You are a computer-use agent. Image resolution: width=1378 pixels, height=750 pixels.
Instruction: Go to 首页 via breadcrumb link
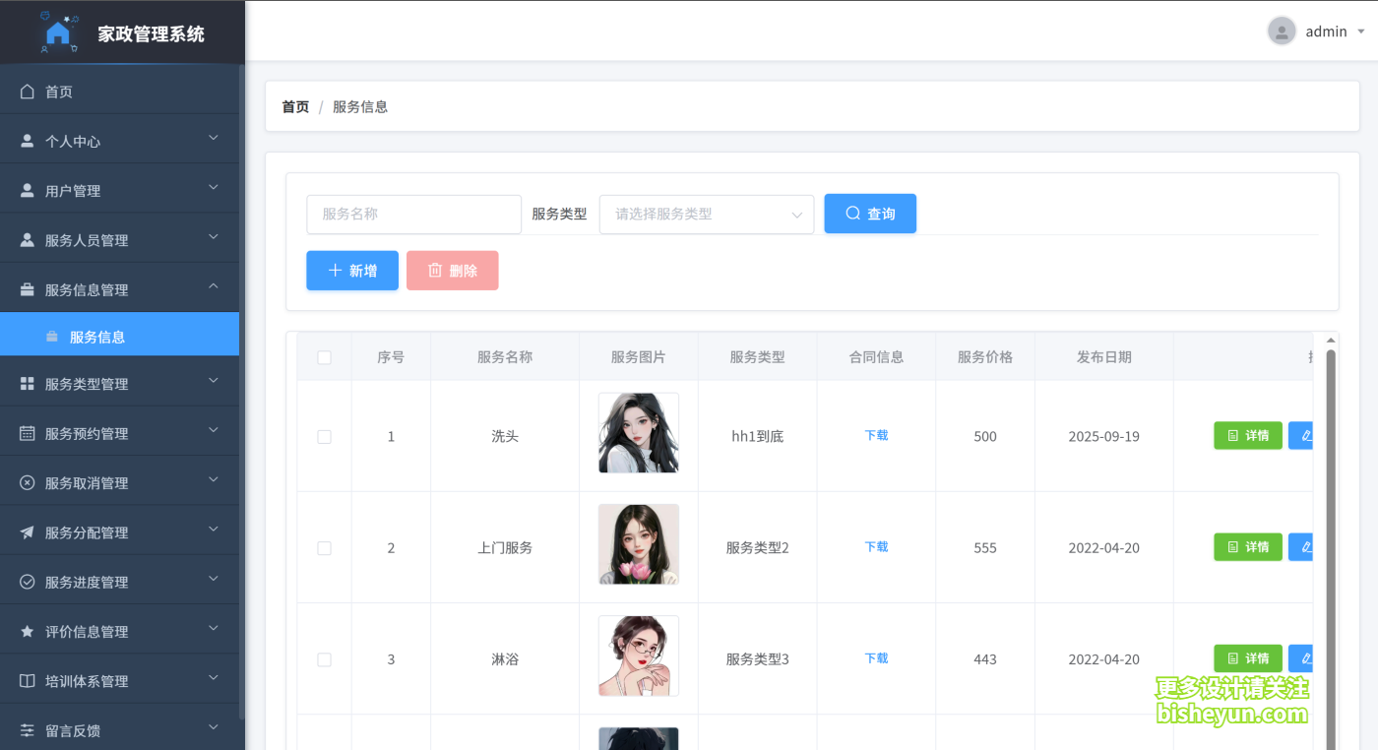(294, 106)
